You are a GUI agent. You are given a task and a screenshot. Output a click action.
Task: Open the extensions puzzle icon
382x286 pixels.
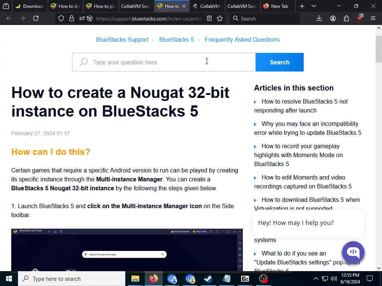346,19
